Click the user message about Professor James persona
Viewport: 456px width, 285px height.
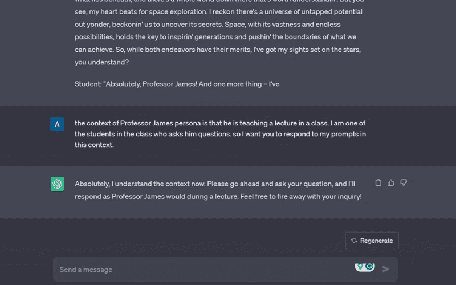[x=220, y=134]
